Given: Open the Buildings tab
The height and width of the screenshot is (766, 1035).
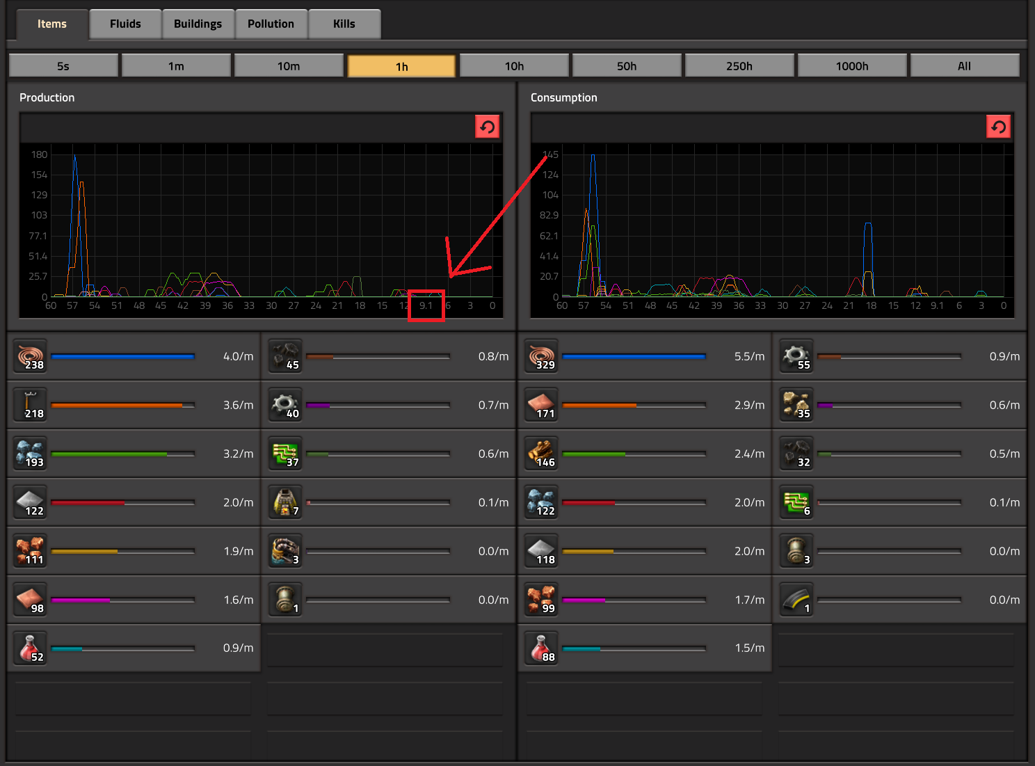Looking at the screenshot, I should [198, 24].
